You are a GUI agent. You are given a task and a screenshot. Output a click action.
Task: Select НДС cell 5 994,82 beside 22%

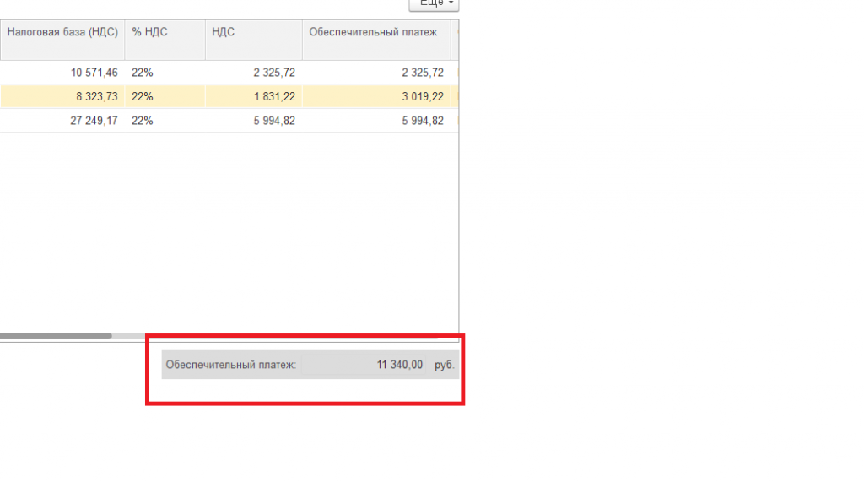(x=253, y=121)
